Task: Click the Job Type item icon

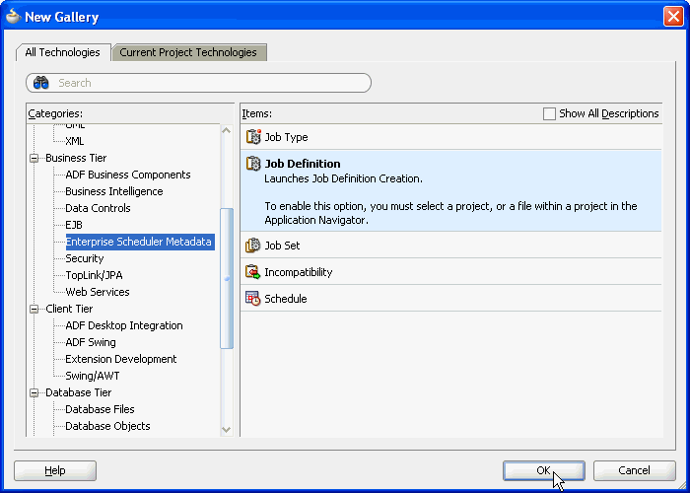Action: [x=253, y=137]
